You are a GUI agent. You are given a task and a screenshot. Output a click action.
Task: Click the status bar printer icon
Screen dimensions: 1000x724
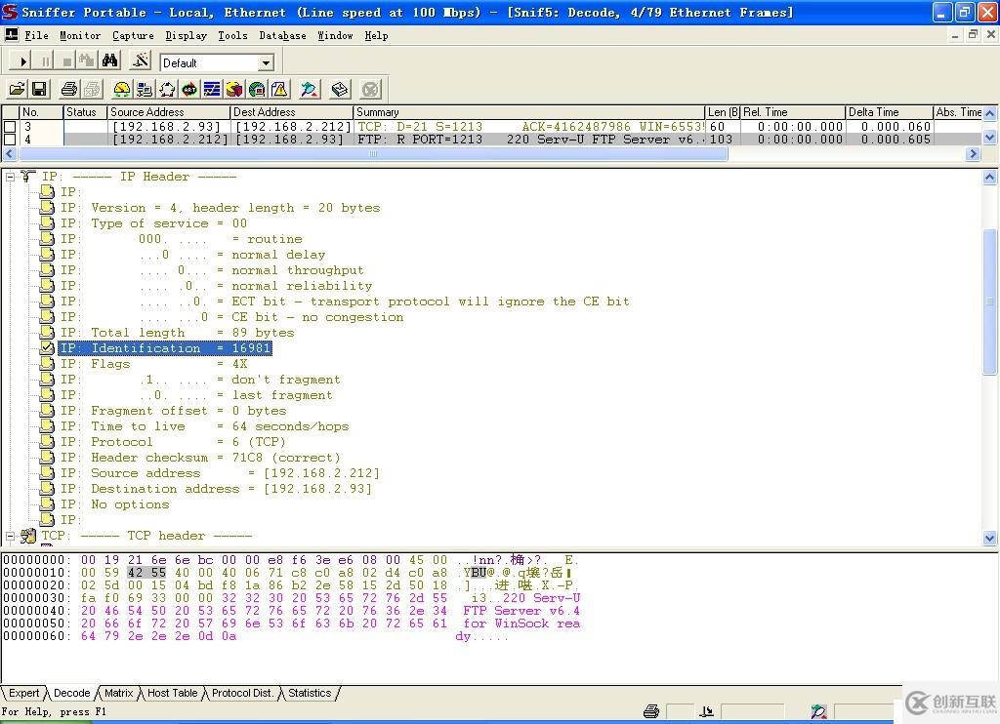point(651,711)
